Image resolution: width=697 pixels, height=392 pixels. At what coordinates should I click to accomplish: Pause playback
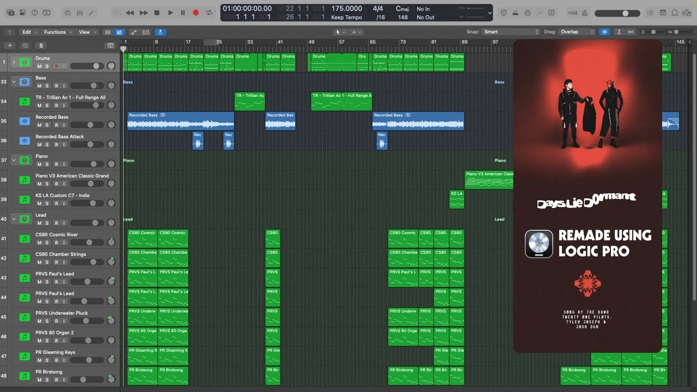(x=183, y=13)
